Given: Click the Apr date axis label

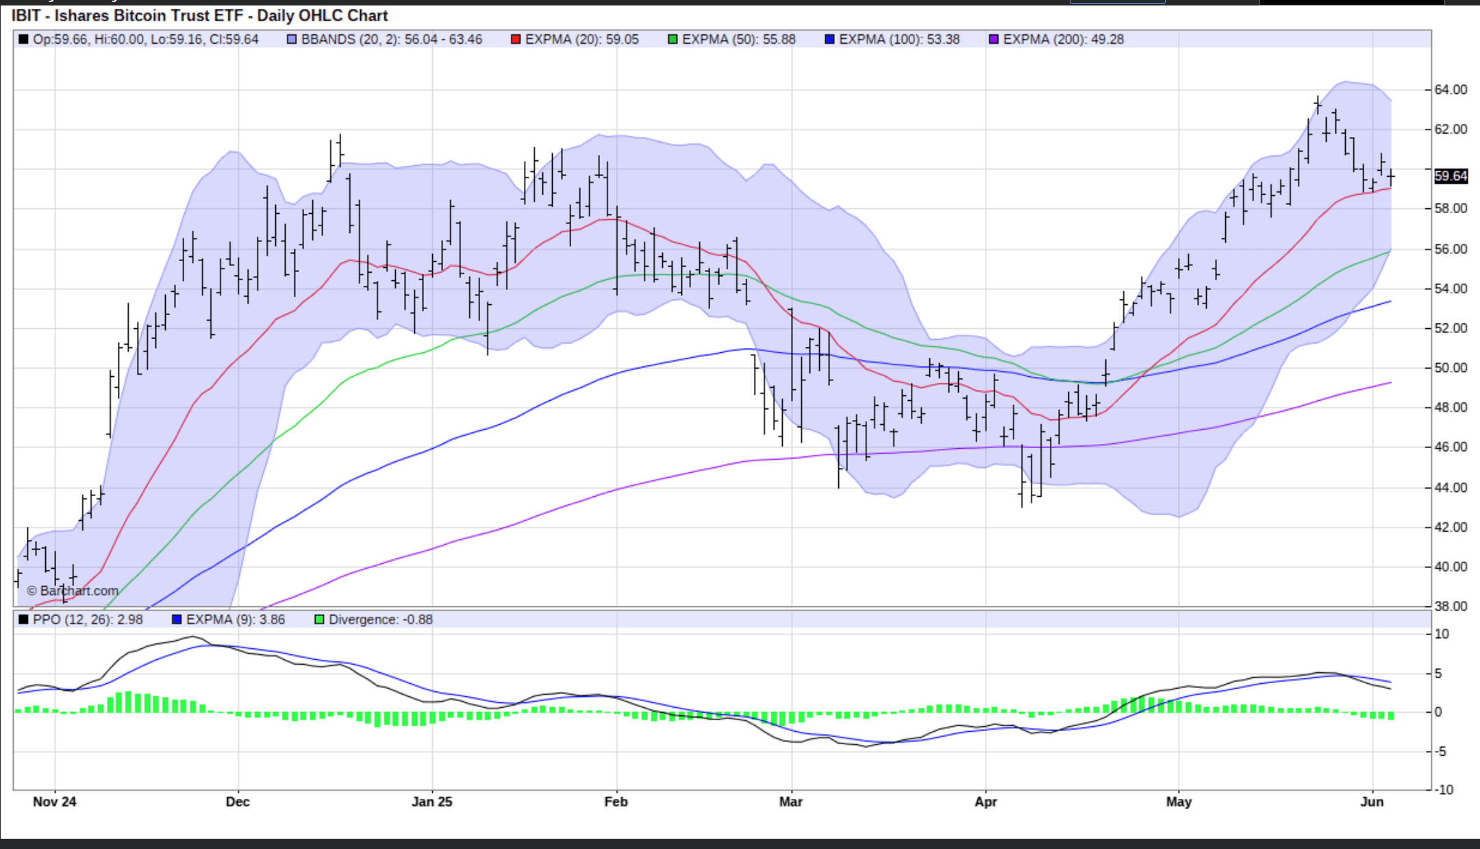Looking at the screenshot, I should (986, 802).
